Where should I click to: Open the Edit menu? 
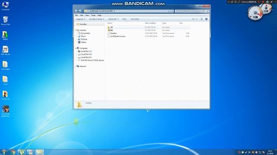(81, 15)
